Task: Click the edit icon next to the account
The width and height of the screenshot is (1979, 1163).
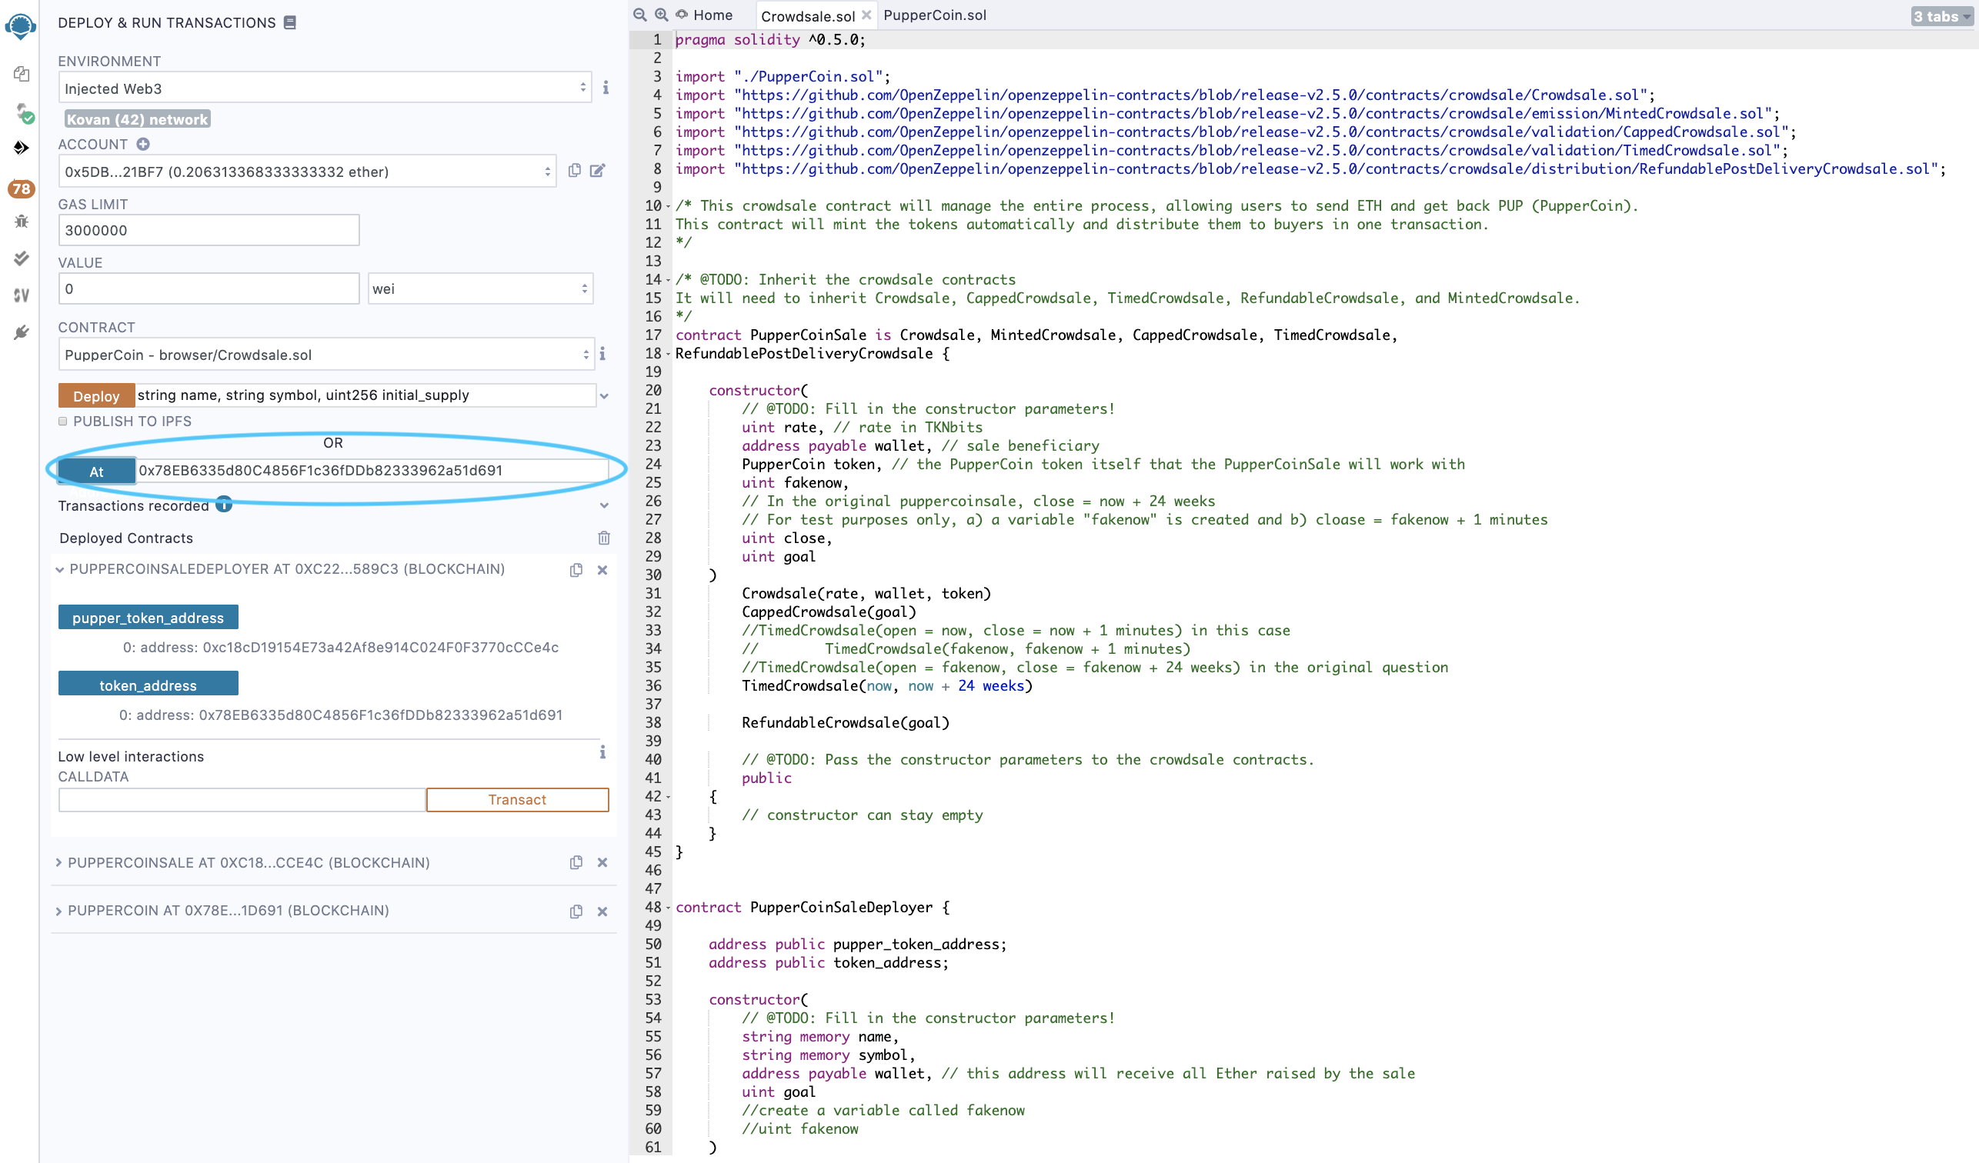Action: click(x=598, y=171)
